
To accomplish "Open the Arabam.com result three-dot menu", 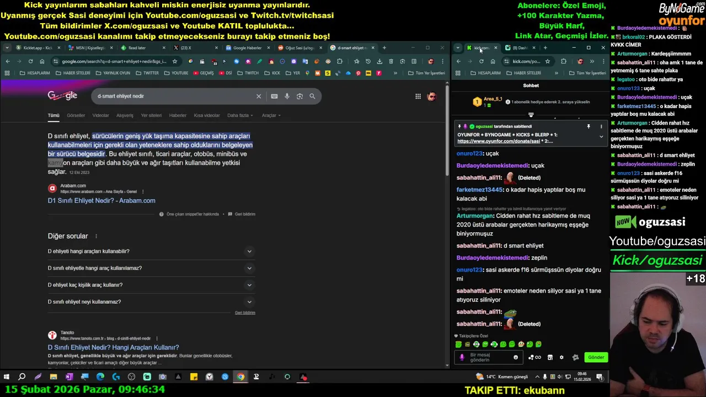I will pyautogui.click(x=143, y=191).
